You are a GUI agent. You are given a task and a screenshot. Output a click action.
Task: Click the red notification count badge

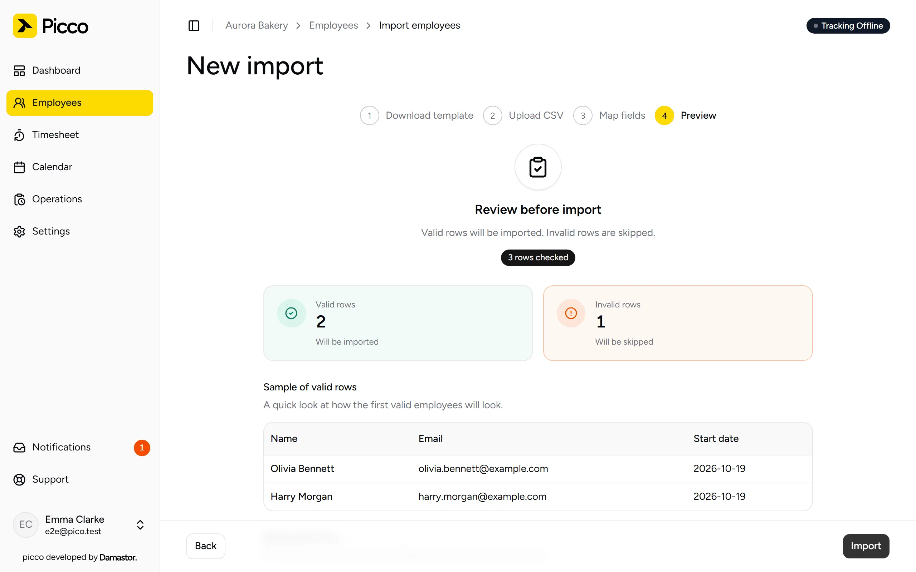[x=142, y=448]
